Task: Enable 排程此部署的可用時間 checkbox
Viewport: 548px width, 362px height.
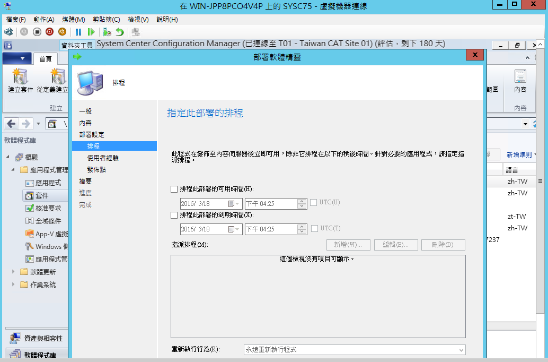Action: [x=174, y=189]
